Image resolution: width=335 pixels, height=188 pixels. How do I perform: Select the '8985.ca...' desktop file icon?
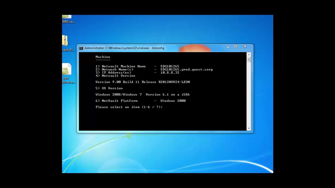pos(66,17)
